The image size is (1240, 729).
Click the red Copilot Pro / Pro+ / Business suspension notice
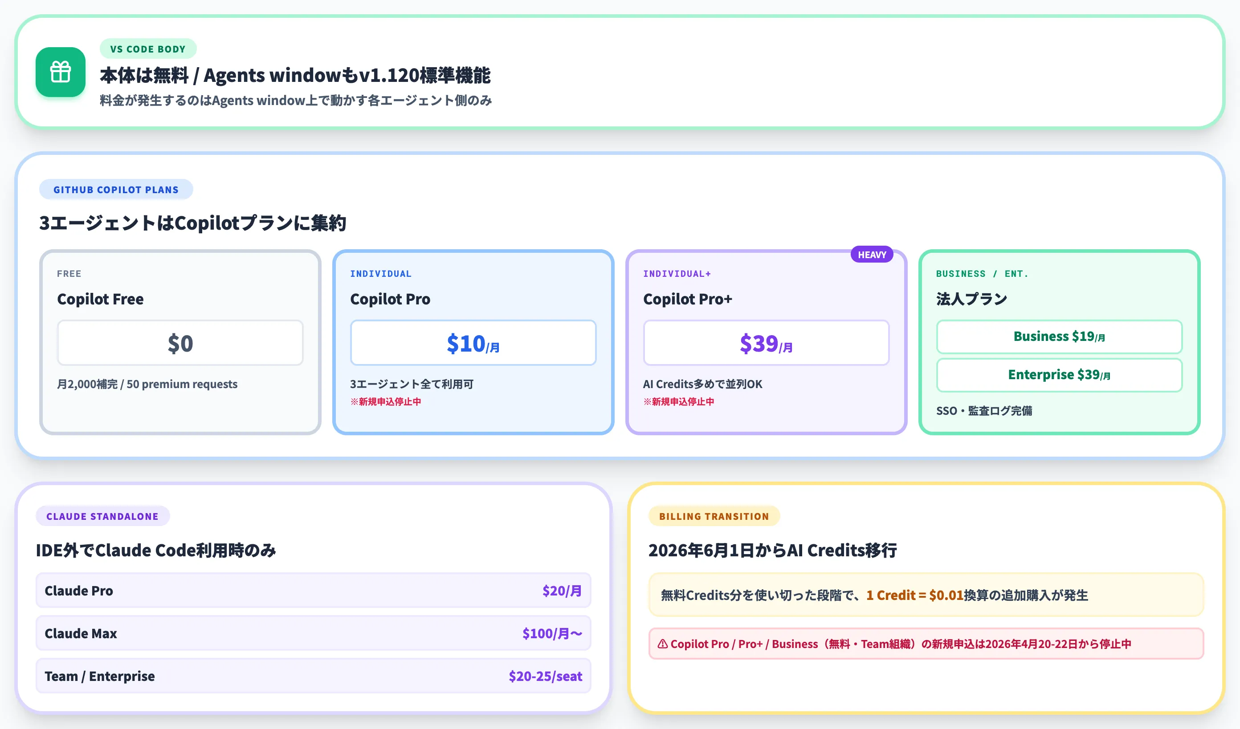coord(926,644)
